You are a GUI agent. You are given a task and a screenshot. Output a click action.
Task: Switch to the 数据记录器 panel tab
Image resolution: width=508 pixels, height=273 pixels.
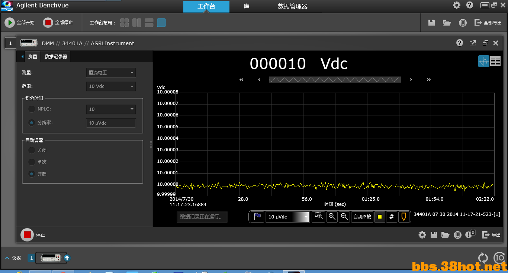pos(56,57)
